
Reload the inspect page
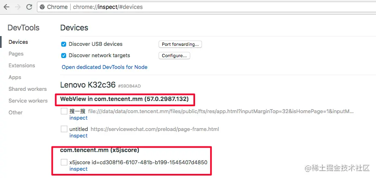pyautogui.click(x=29, y=7)
